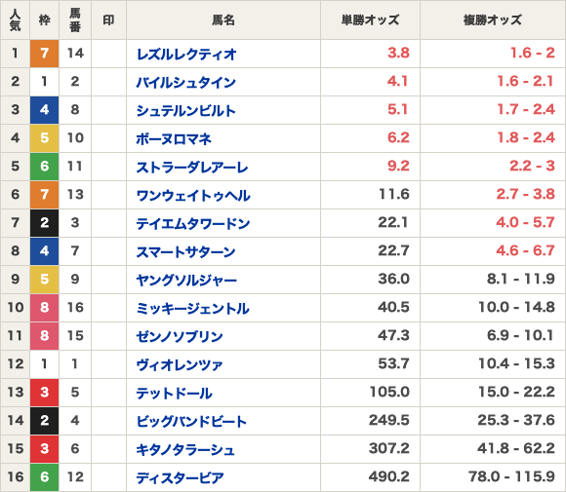Open horse link ビッグバンドビート
566x492 pixels.
[x=191, y=421]
